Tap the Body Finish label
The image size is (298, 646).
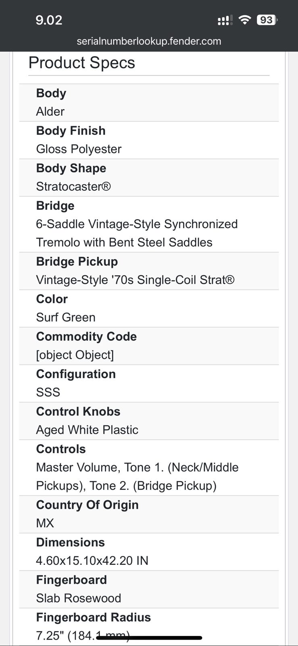[71, 131]
